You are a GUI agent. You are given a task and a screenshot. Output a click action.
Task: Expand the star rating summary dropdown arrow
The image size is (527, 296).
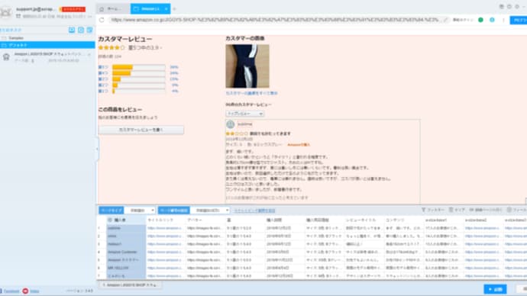coord(161,48)
